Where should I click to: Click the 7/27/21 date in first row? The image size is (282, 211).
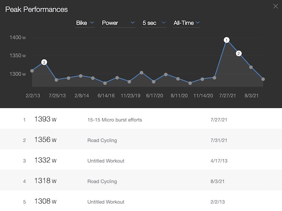click(216, 121)
